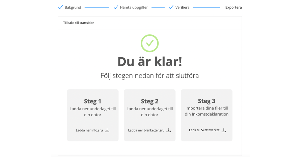
Task: Click the progress line after Verifiera
Action: (x=206, y=7)
